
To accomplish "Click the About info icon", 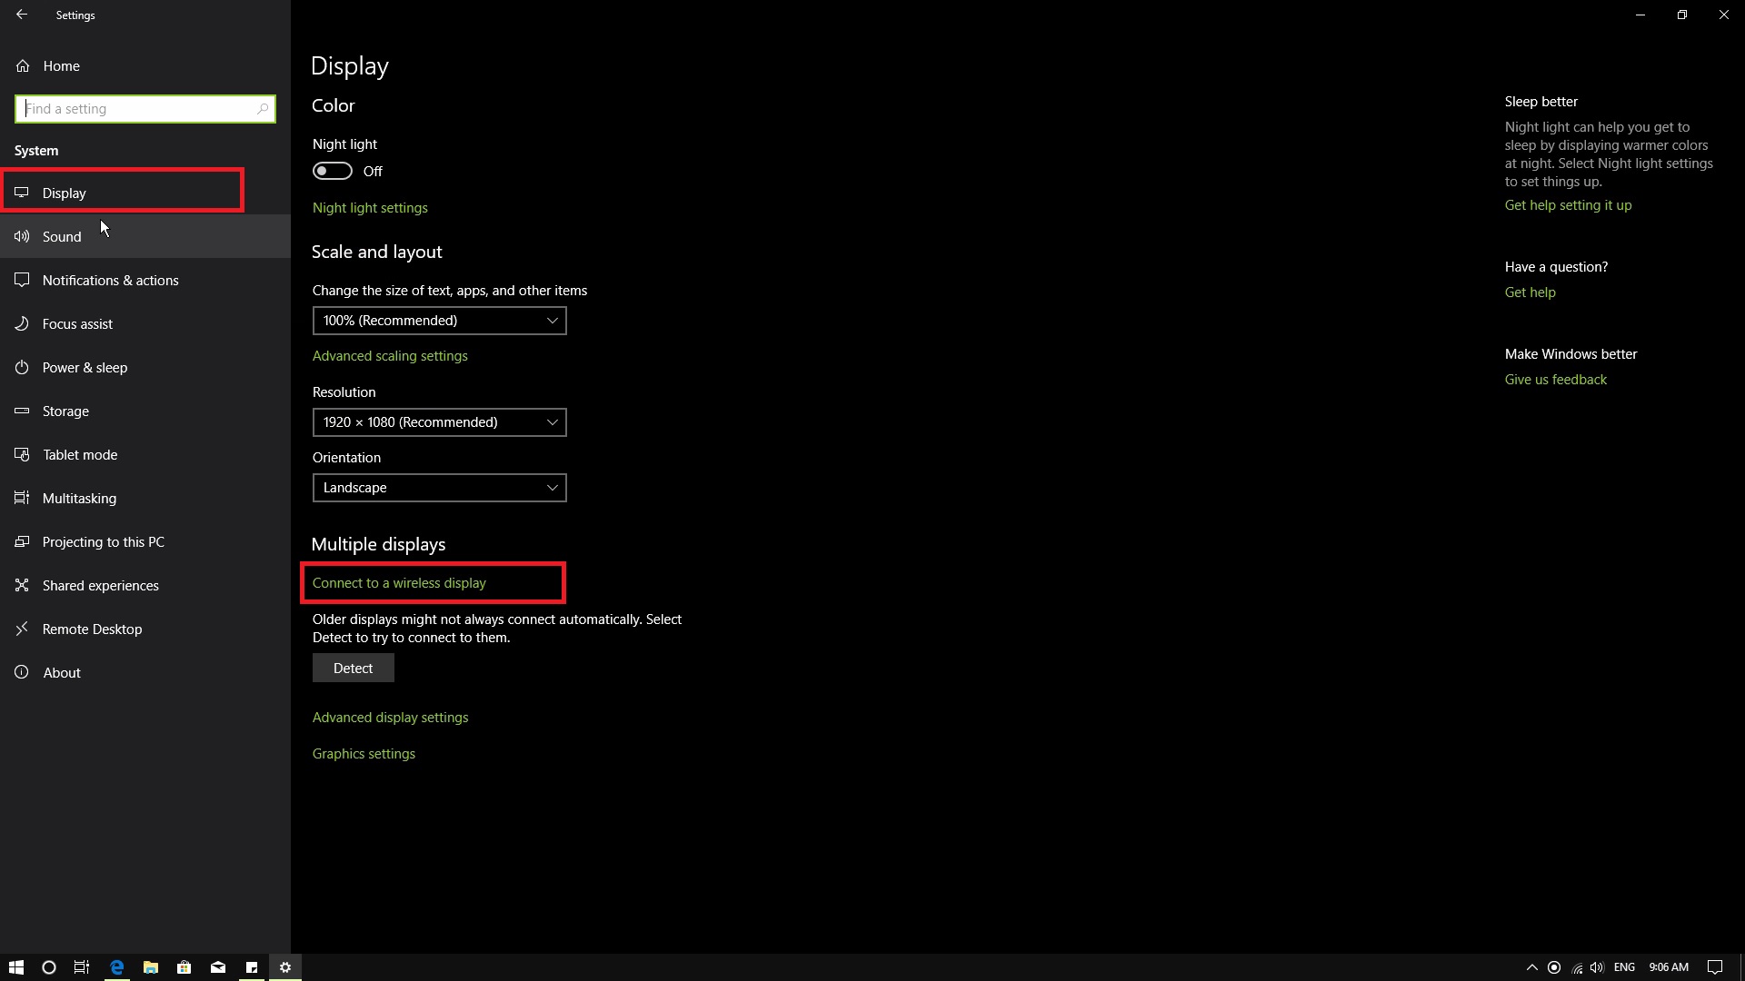I will pyautogui.click(x=23, y=673).
